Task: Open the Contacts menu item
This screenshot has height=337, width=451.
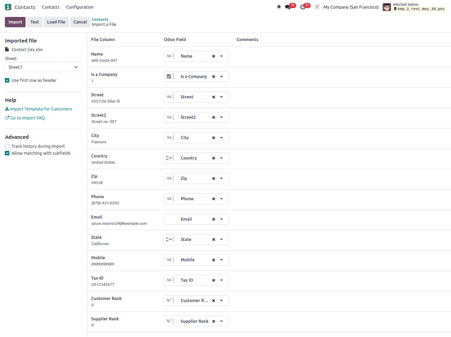Action: (51, 7)
